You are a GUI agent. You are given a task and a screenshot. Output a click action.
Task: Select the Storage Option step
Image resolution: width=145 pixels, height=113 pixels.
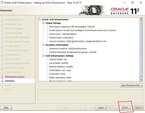(x=13, y=46)
